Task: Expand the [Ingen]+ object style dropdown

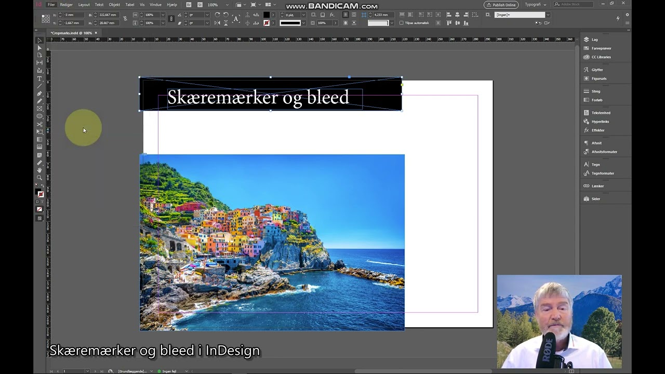Action: point(547,15)
